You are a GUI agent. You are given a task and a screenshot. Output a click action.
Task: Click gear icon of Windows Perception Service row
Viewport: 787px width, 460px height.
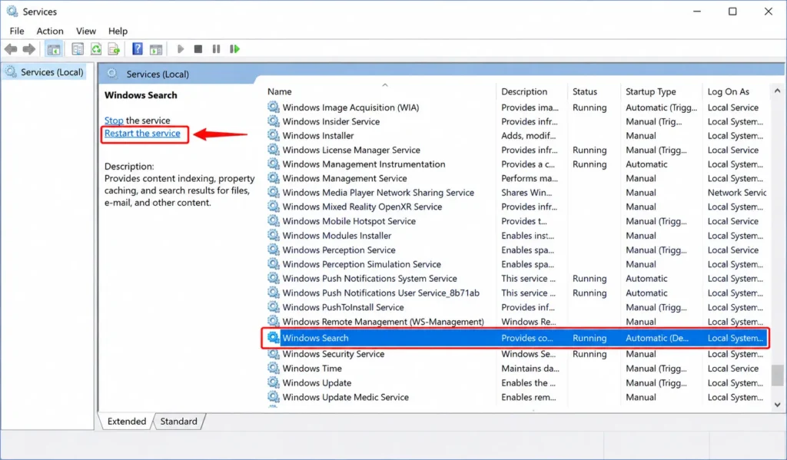tap(273, 250)
